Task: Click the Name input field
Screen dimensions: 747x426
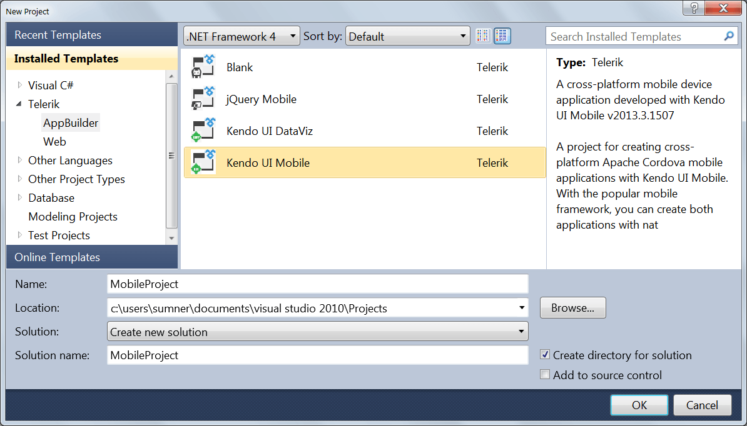Action: click(318, 284)
